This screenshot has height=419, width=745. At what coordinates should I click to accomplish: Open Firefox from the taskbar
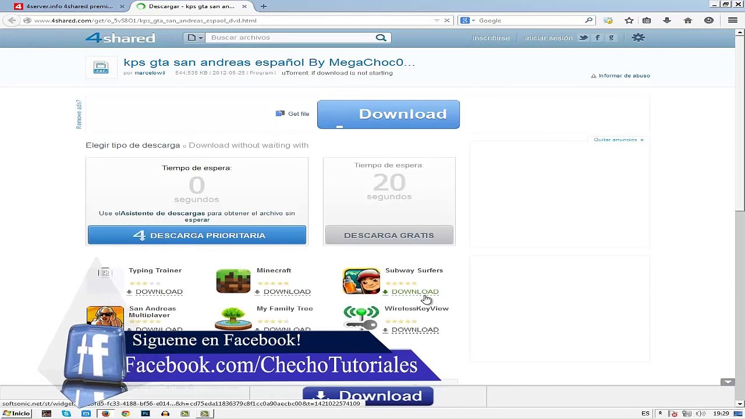105,414
